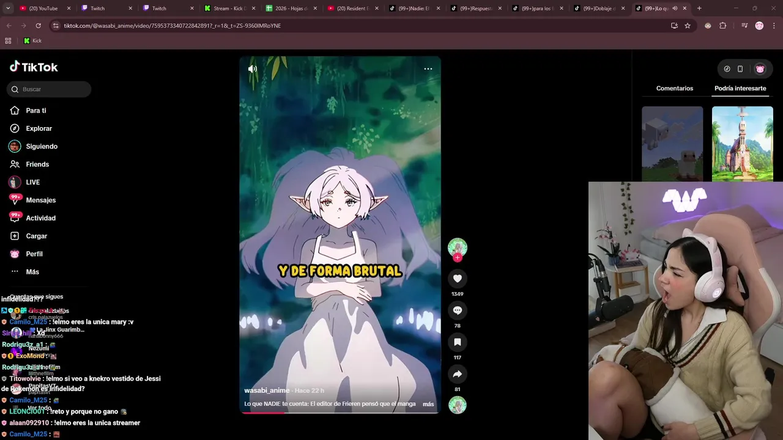The height and width of the screenshot is (440, 783).
Task: Expand the caption with the más link
Action: click(x=428, y=404)
